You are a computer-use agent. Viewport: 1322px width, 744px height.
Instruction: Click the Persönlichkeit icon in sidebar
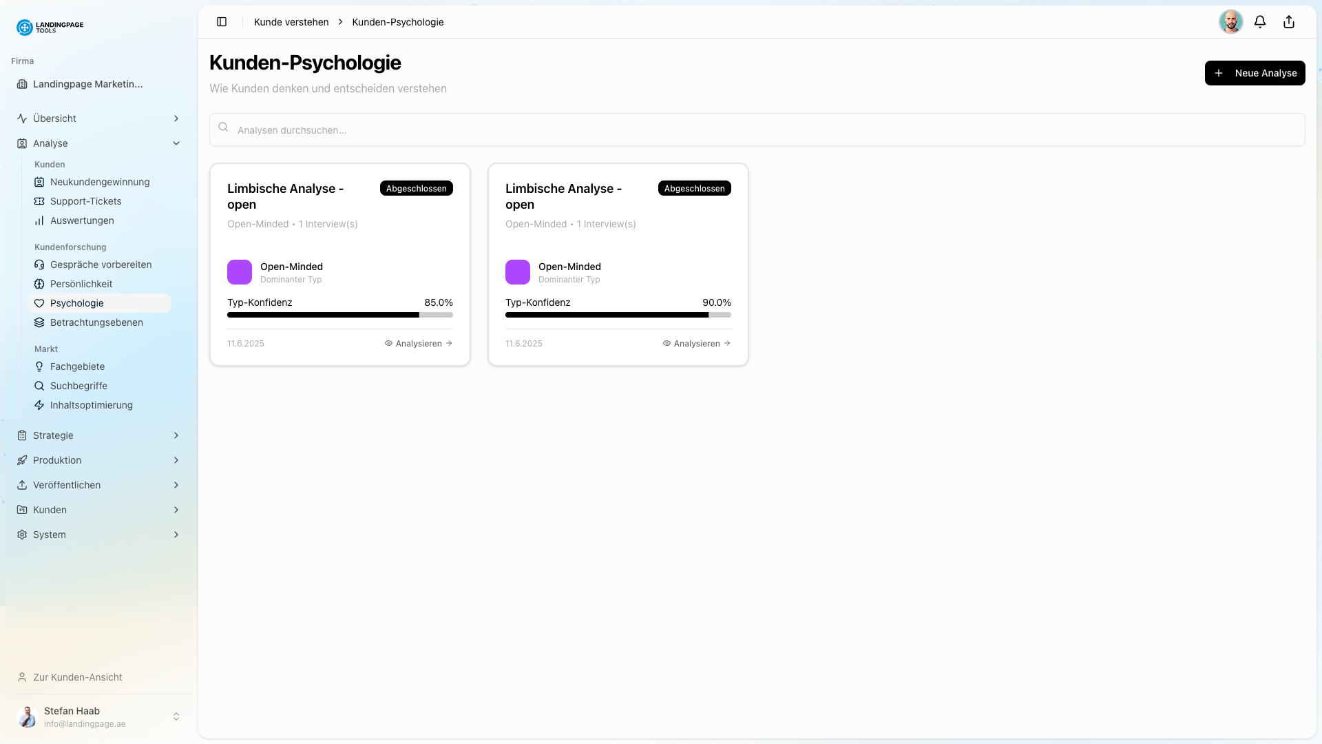(x=39, y=284)
